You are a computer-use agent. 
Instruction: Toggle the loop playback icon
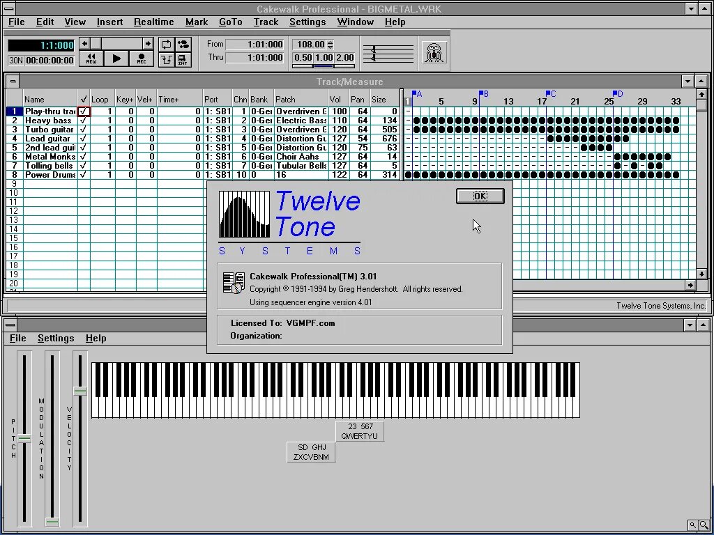[166, 44]
